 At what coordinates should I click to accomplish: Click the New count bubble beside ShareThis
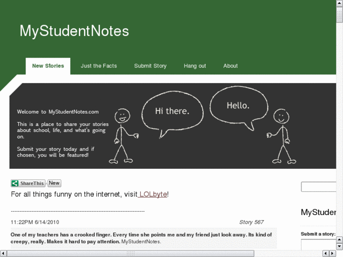[x=54, y=183]
